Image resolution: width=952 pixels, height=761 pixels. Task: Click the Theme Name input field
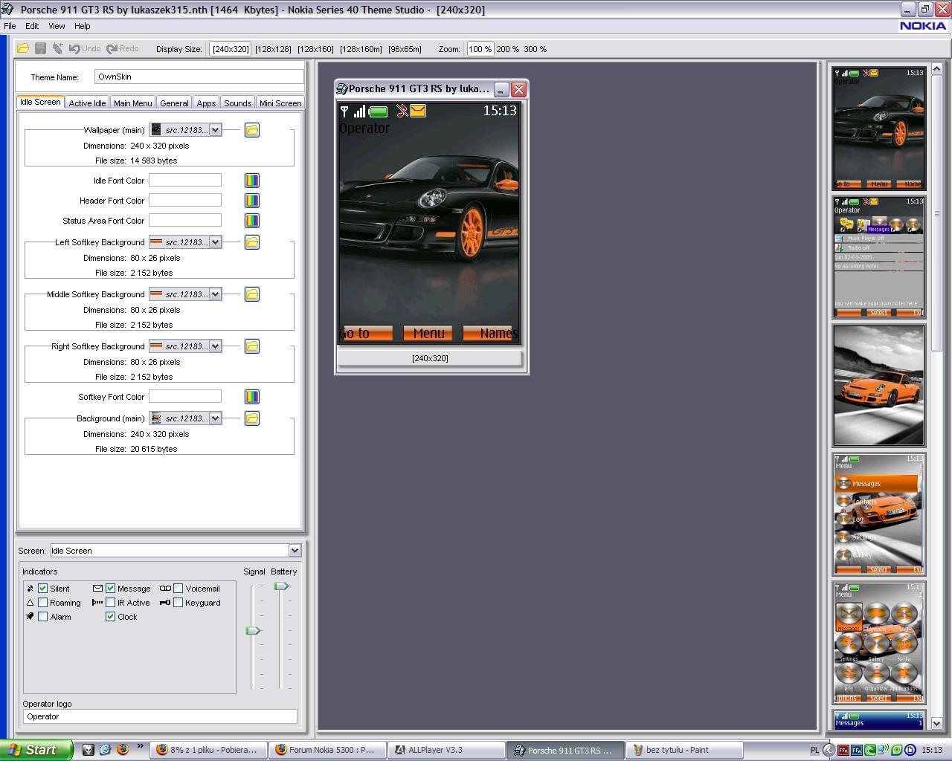(x=199, y=77)
